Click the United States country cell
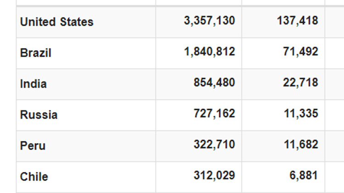Viewport: 344px width, 193px height. (x=57, y=21)
